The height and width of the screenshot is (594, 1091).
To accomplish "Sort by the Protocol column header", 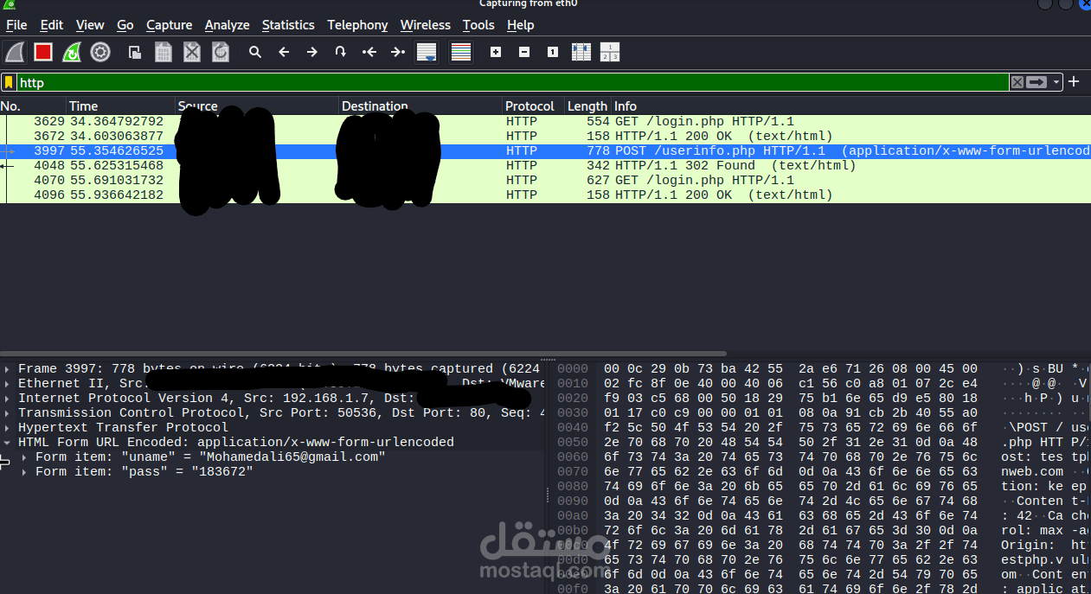I will click(x=534, y=106).
